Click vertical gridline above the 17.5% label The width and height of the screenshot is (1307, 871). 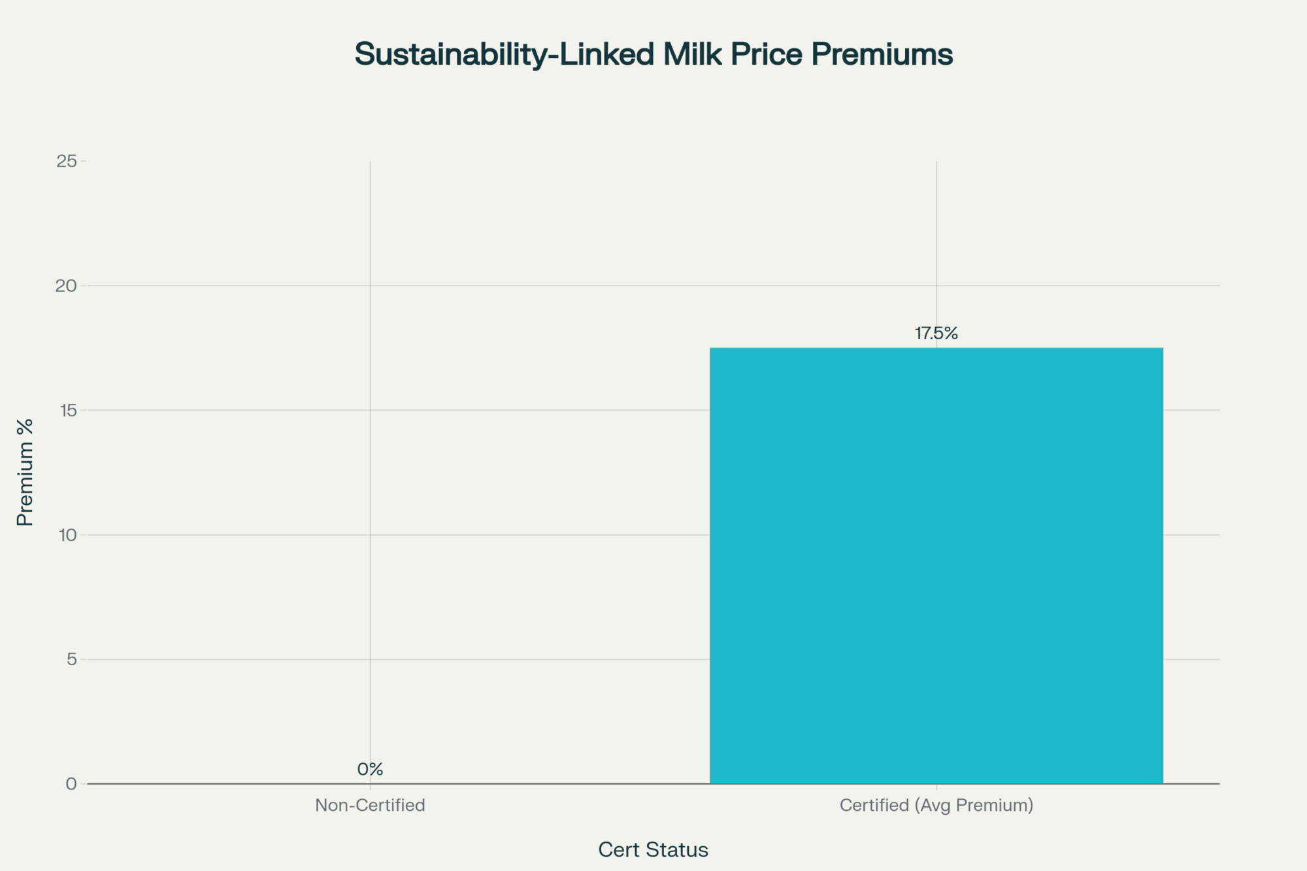click(x=936, y=248)
